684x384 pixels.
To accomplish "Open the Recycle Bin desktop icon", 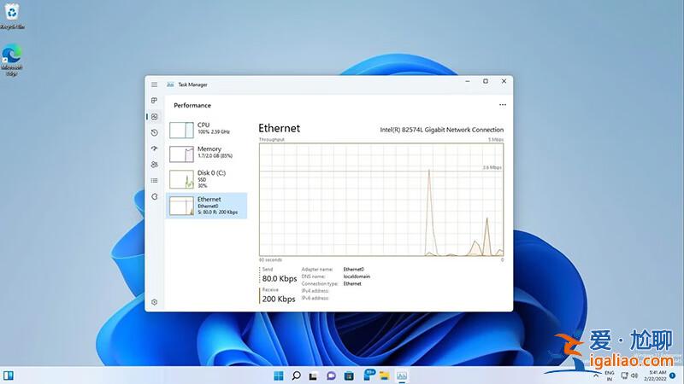I will click(12, 15).
